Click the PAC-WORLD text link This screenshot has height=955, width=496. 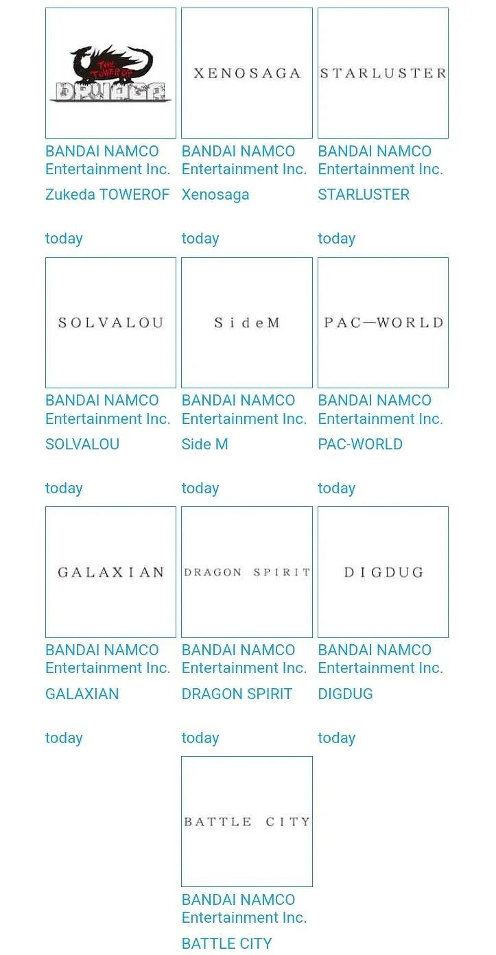360,445
